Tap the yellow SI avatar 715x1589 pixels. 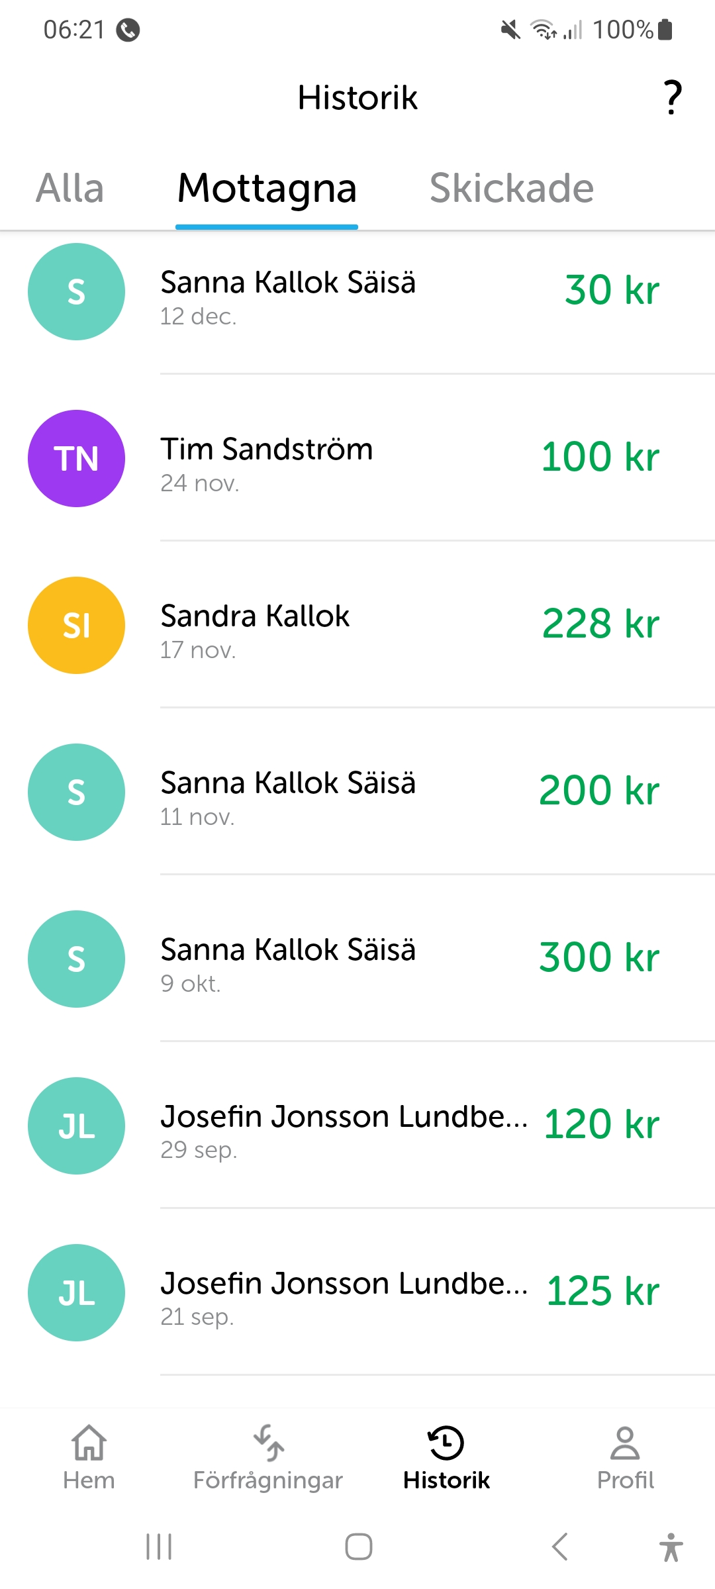(x=76, y=625)
